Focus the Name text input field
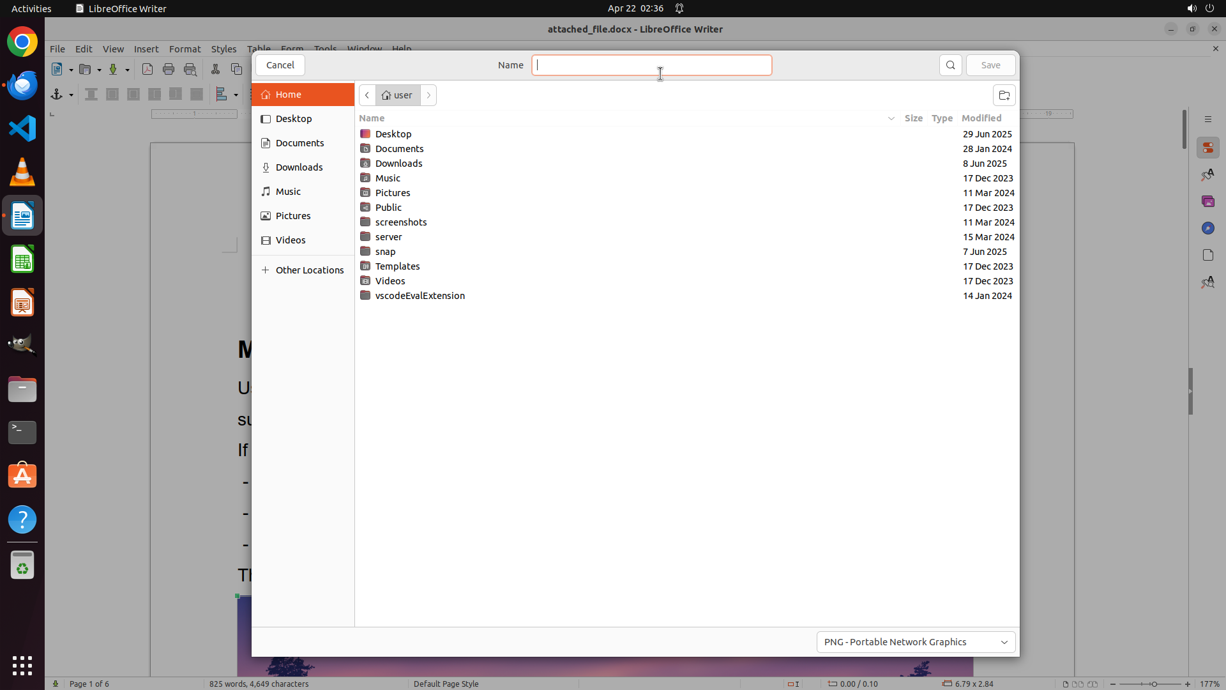The height and width of the screenshot is (690, 1226). point(651,65)
